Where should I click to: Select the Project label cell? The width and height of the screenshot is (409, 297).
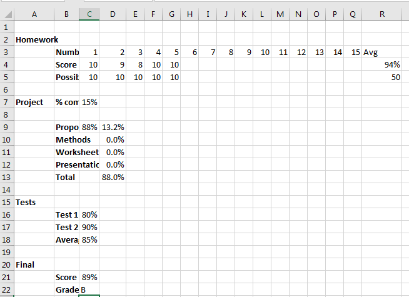coord(34,102)
